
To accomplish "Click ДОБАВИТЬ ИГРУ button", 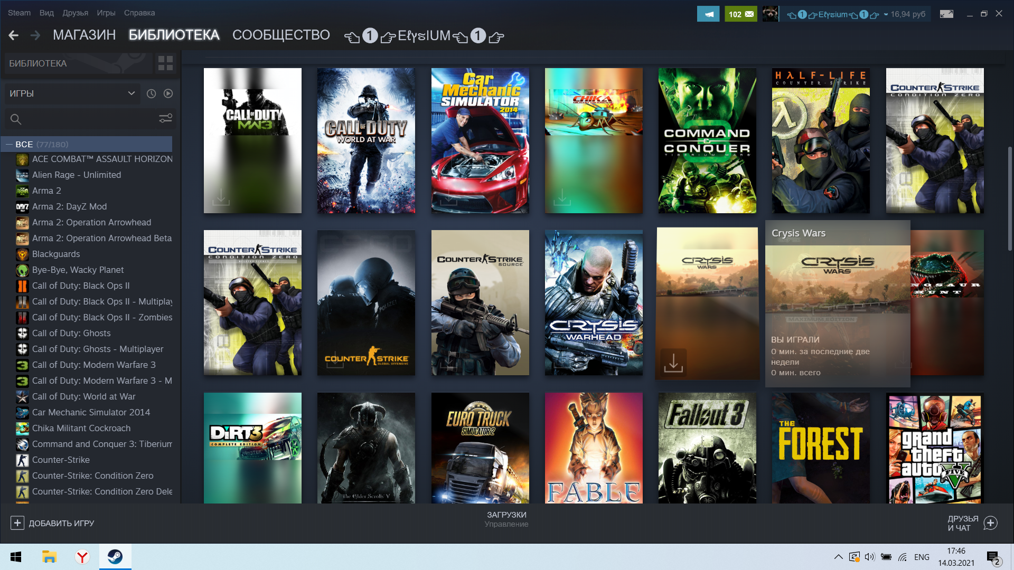I will point(52,523).
